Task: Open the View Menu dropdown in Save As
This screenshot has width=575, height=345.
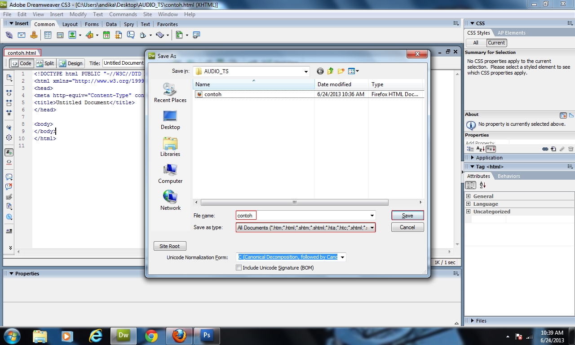Action: [x=354, y=71]
